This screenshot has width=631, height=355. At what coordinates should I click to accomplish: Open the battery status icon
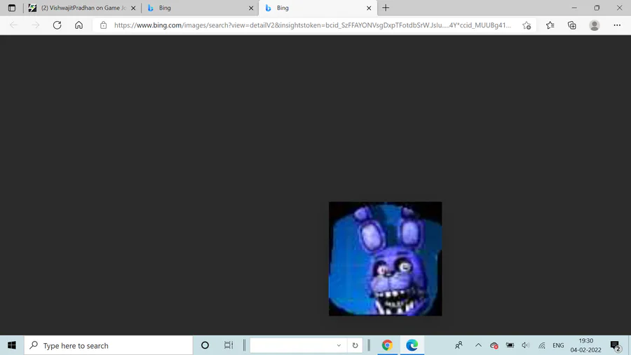pyautogui.click(x=510, y=345)
